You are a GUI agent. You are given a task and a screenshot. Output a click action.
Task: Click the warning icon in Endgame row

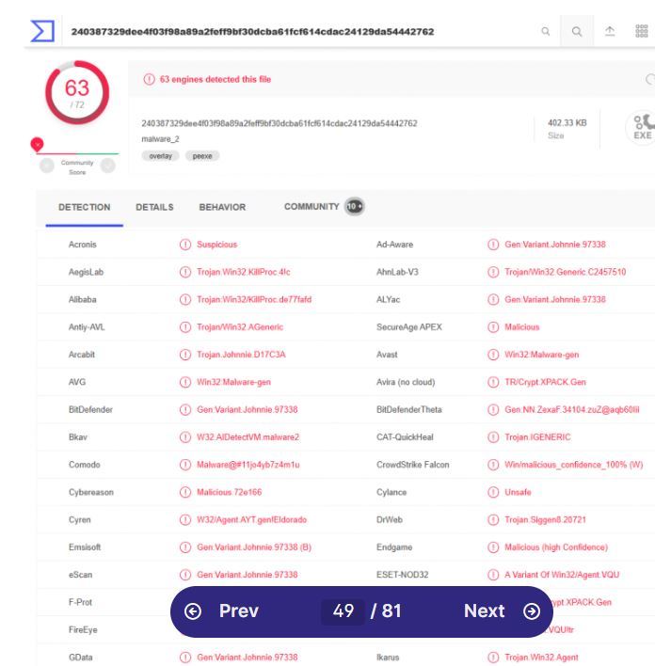493,547
